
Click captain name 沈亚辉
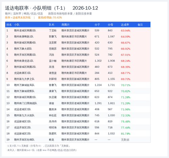tap(53, 42)
